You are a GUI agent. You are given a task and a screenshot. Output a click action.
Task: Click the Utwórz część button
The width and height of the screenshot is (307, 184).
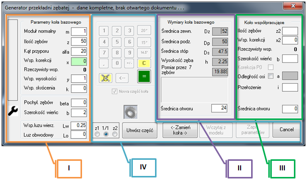tap(140, 130)
